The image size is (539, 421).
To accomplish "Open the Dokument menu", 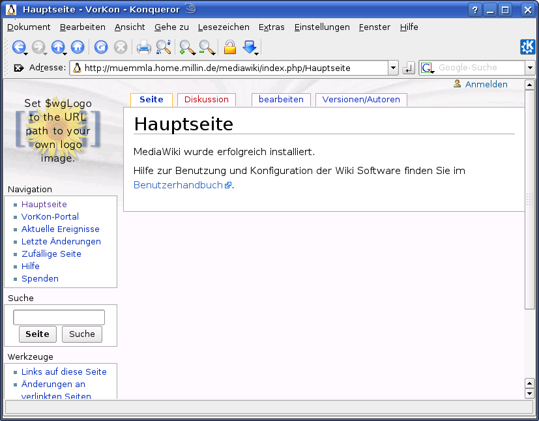I will click(29, 27).
